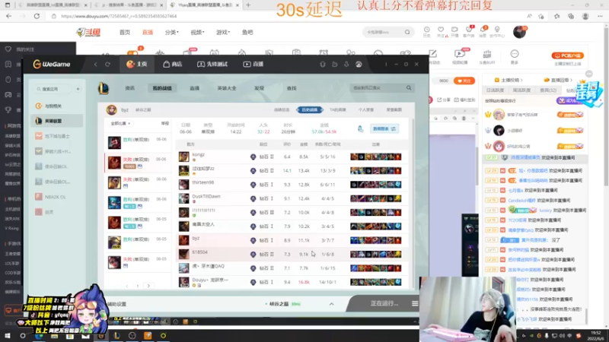Go to previous page of match list
The image size is (609, 342).
(127, 286)
